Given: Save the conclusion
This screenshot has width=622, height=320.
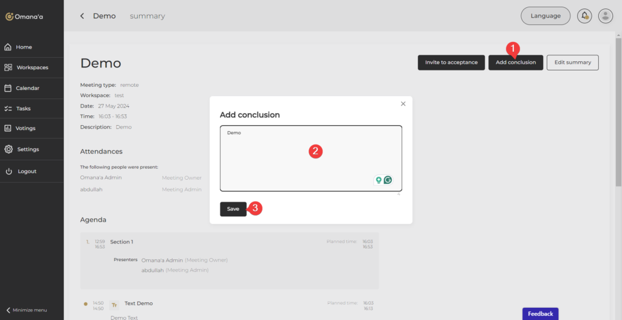Looking at the screenshot, I should point(233,209).
